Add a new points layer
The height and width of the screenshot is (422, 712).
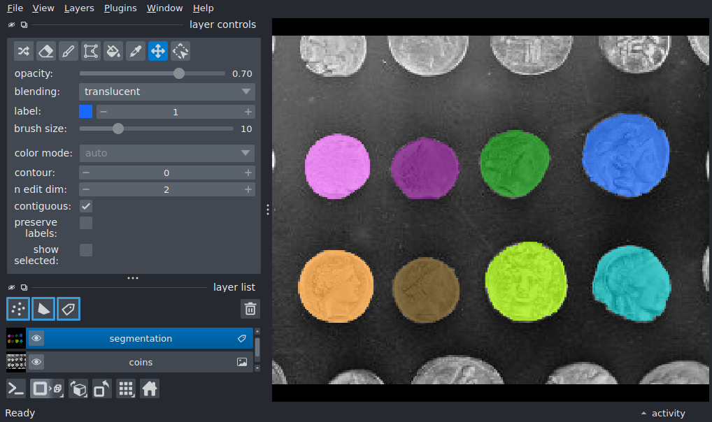[x=18, y=309]
